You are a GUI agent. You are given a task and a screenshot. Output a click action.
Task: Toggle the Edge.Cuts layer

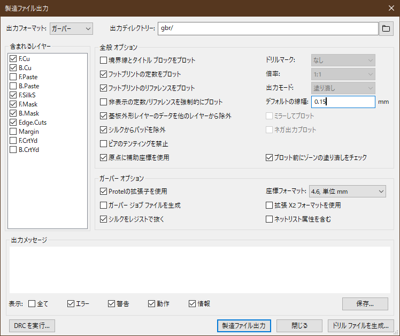(x=13, y=123)
